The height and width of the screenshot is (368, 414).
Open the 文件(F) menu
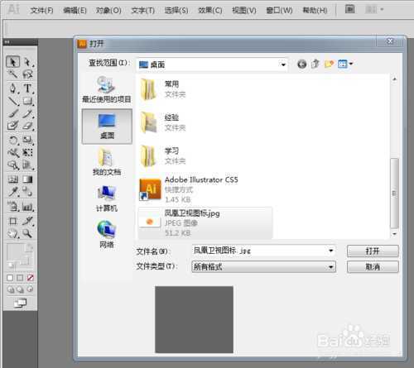pyautogui.click(x=41, y=11)
